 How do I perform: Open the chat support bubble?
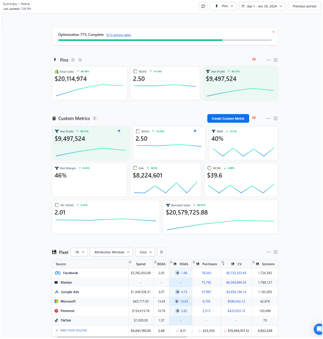pos(319,329)
